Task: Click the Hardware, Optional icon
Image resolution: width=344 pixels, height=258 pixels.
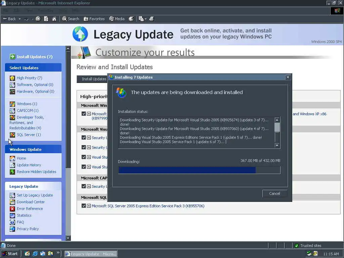Action: point(12,91)
